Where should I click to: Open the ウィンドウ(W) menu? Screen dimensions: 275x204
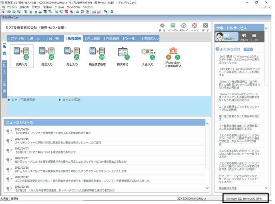pyautogui.click(x=73, y=7)
